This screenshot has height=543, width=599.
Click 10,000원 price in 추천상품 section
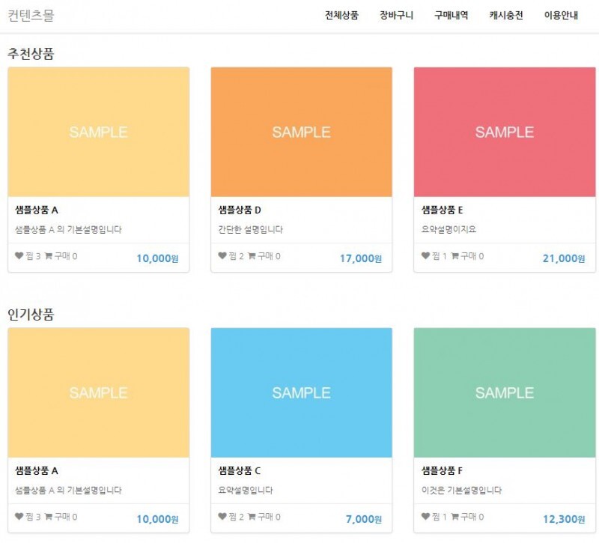158,258
